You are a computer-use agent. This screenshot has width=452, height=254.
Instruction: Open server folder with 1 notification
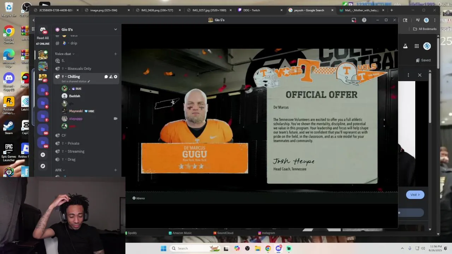(x=43, y=90)
